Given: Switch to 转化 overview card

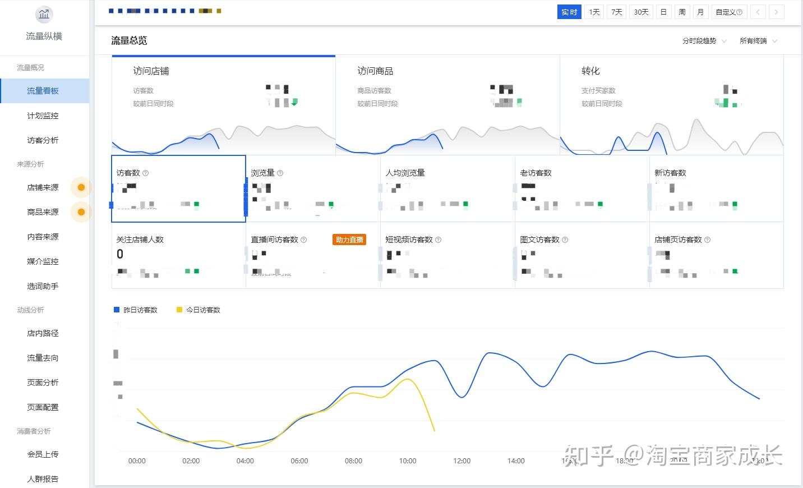Looking at the screenshot, I should [x=672, y=105].
